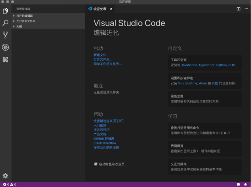Expand the 打开的编辑器 section arrow

[14, 16]
